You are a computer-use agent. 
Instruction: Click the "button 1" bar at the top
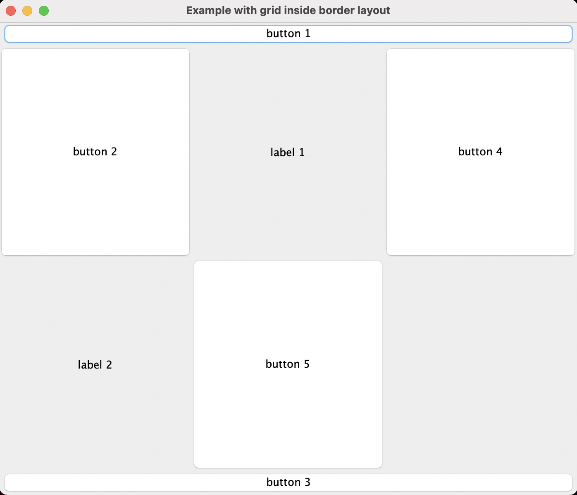tap(288, 33)
